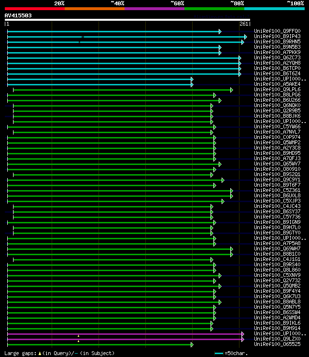Click label UniRef100_B9GTY0
This screenshot has height=357, width=309.
(x=277, y=233)
